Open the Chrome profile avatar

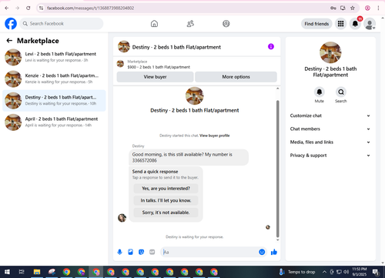[x=367, y=8]
